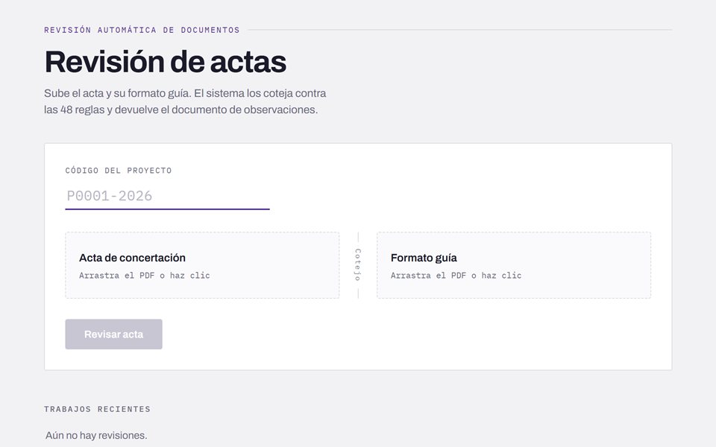Click the Código del proyecto input field
Image resolution: width=716 pixels, height=447 pixels.
pos(167,196)
